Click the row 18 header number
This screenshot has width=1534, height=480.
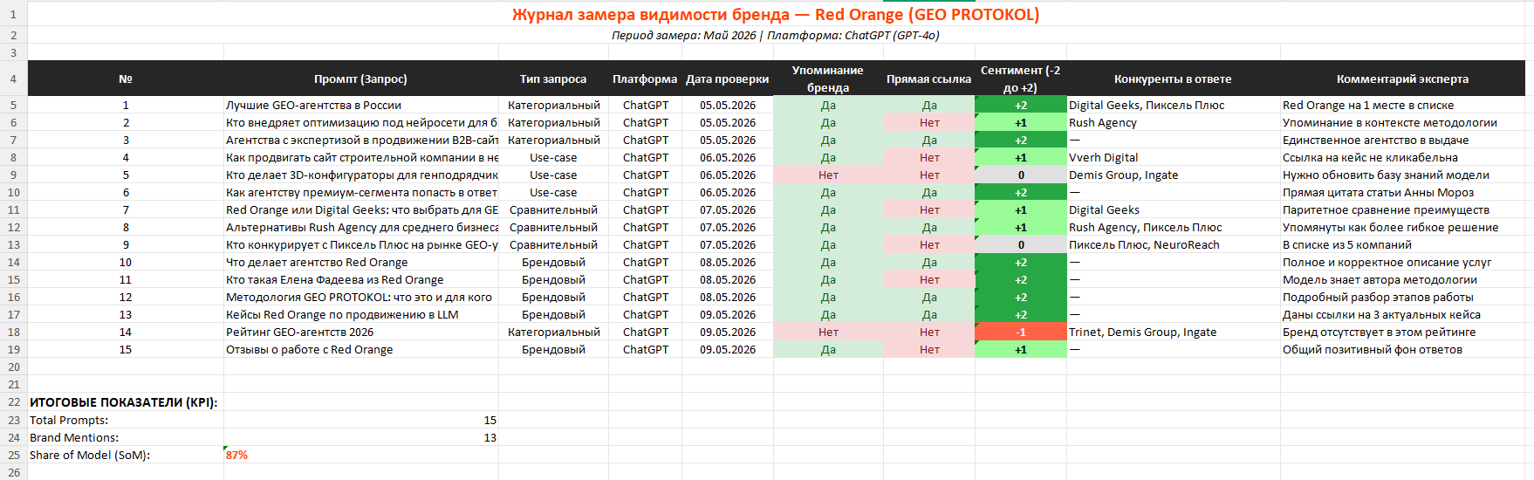[x=13, y=332]
